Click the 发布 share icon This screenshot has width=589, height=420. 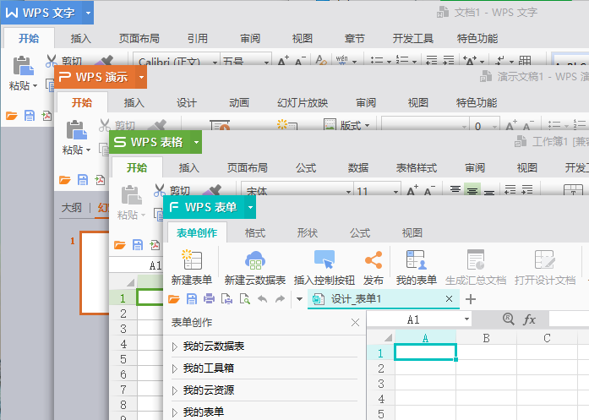point(373,261)
